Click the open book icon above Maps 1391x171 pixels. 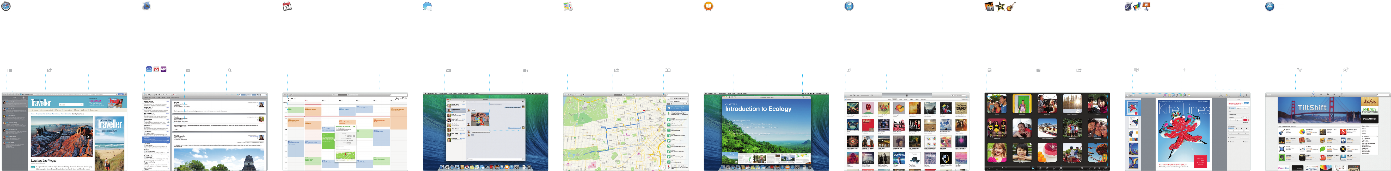(667, 70)
